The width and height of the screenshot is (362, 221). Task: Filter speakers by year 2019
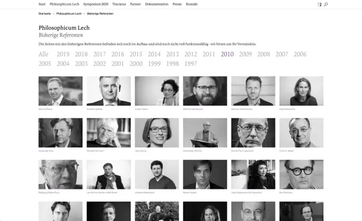point(63,54)
